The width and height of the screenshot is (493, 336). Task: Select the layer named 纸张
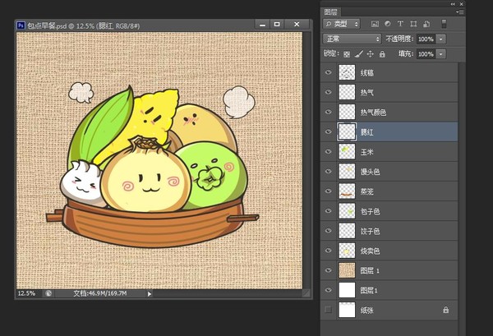click(397, 311)
